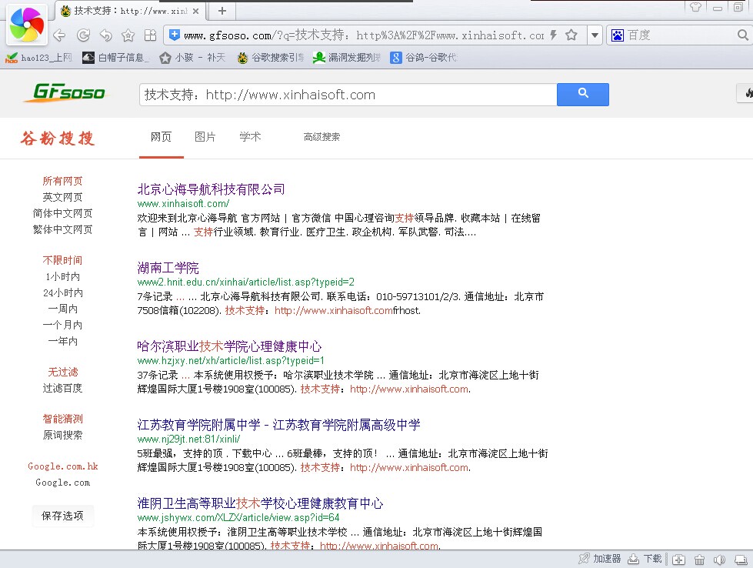Limit results to 一年内
Image resolution: width=753 pixels, height=568 pixels.
(62, 341)
